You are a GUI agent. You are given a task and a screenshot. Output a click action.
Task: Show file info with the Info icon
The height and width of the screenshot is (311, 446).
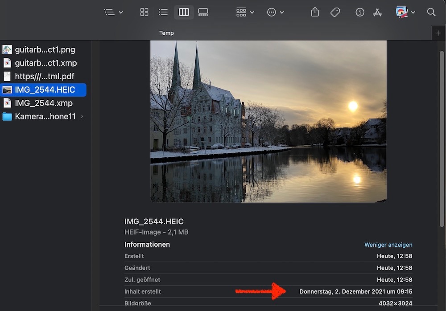pyautogui.click(x=360, y=12)
